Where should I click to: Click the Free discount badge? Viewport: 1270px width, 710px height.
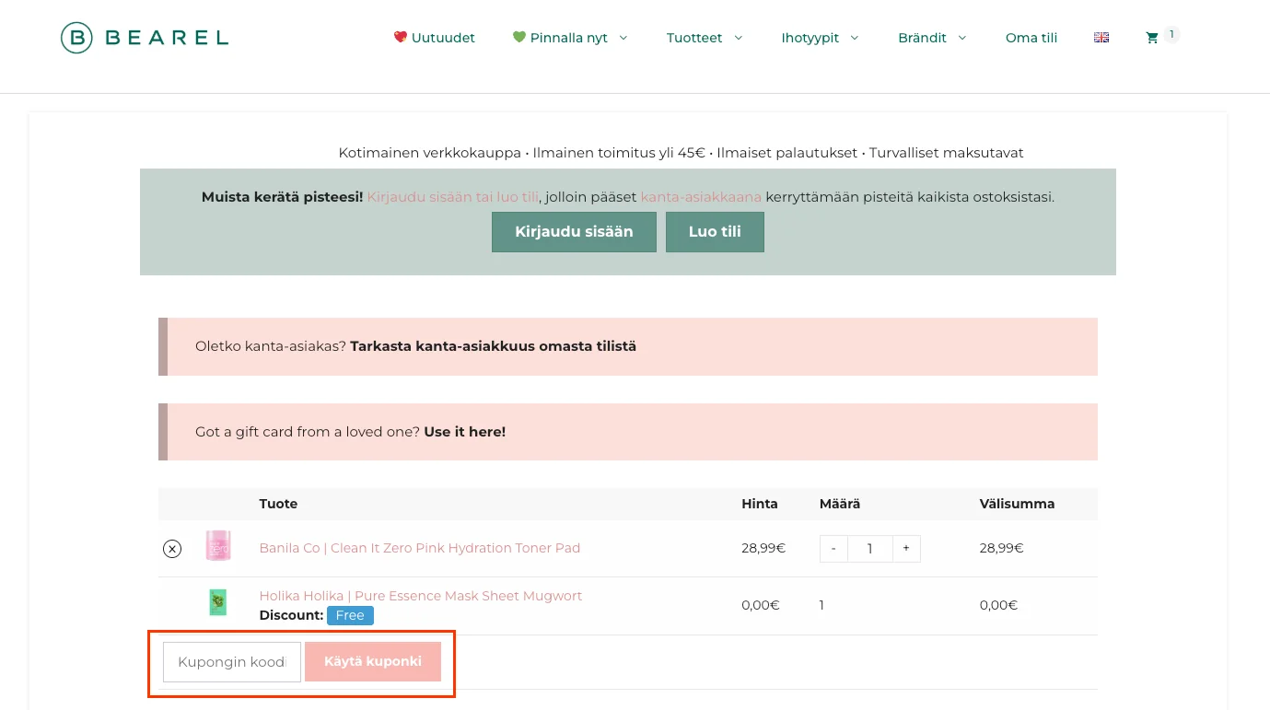click(x=350, y=615)
